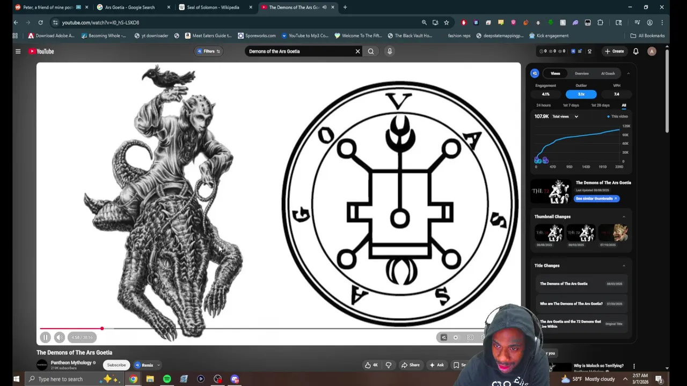Open more options for Why is Moloch video

634,366
